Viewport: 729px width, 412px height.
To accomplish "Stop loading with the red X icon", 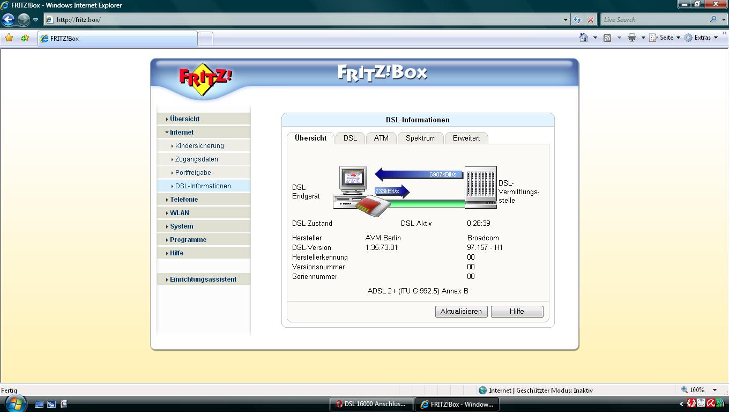I will 591,20.
